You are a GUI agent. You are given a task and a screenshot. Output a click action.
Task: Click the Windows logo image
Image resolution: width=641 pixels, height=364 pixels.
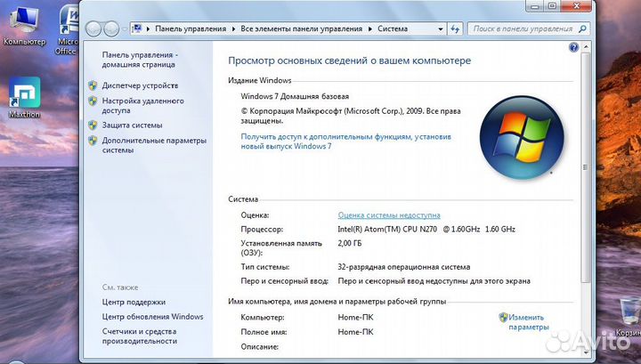[x=522, y=137]
